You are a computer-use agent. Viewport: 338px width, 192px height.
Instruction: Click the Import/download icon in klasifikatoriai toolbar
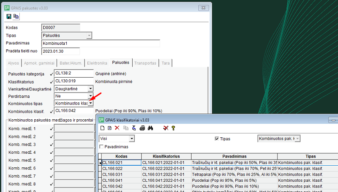[x=134, y=128]
